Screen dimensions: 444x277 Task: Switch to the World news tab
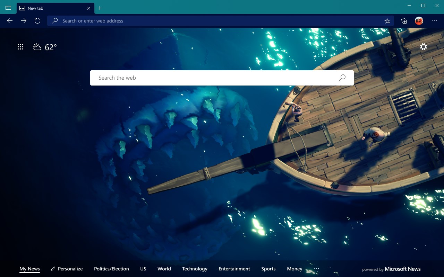coord(164,269)
